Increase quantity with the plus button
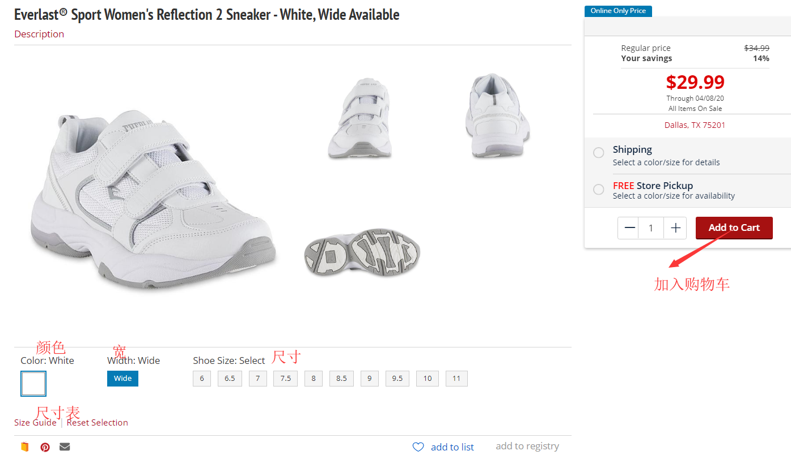791x455 pixels. [675, 228]
